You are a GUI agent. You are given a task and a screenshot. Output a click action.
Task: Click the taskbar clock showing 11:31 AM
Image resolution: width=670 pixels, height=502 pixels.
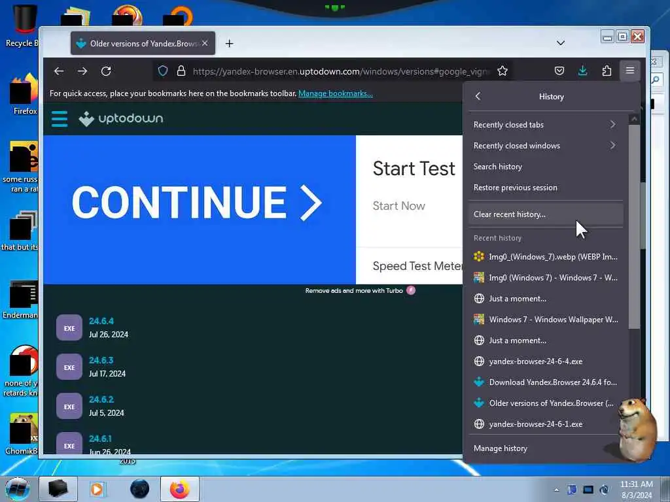point(636,490)
